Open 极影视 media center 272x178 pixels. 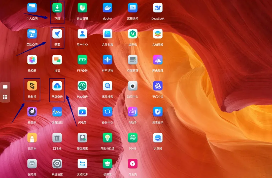[x=32, y=86]
